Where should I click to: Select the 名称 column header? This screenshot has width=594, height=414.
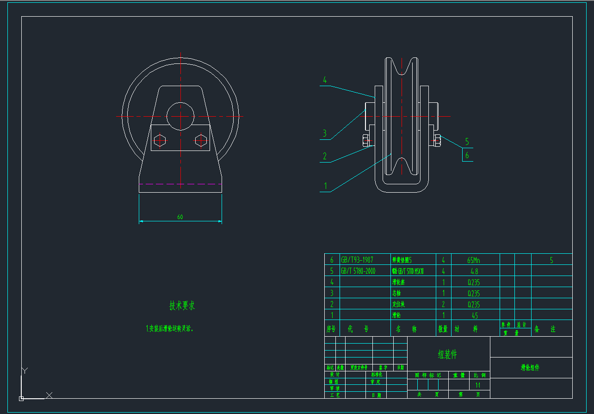tap(406, 329)
